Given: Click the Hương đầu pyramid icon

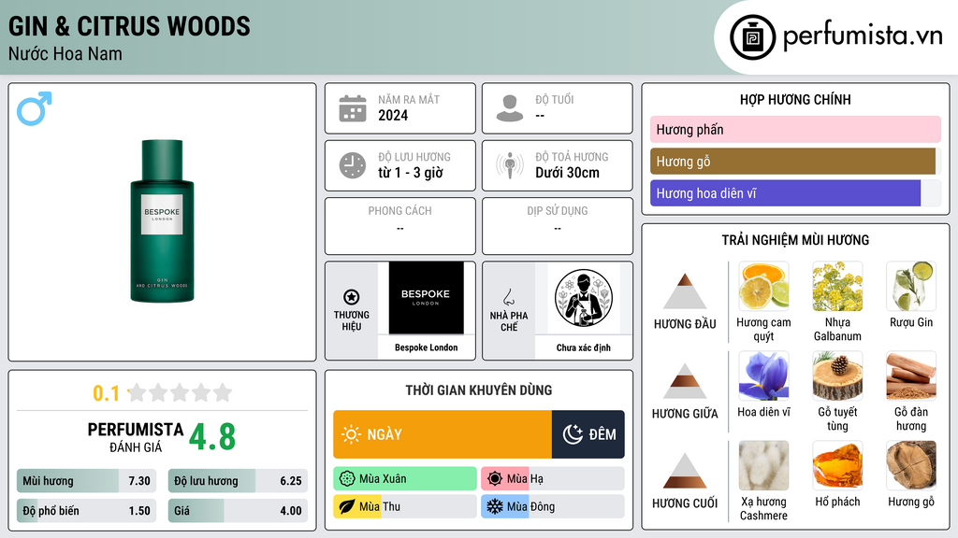Looking at the screenshot, I should pyautogui.click(x=685, y=291).
